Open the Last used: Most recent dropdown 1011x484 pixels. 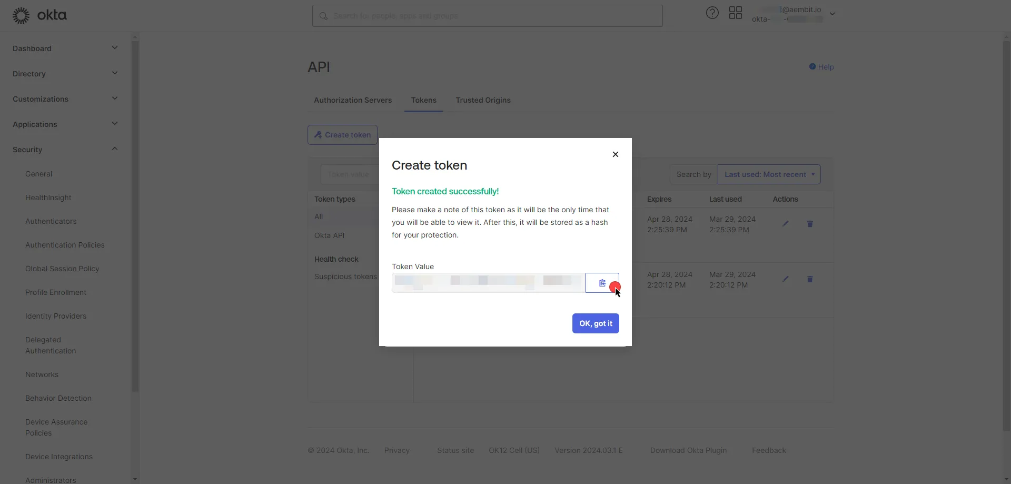click(769, 174)
